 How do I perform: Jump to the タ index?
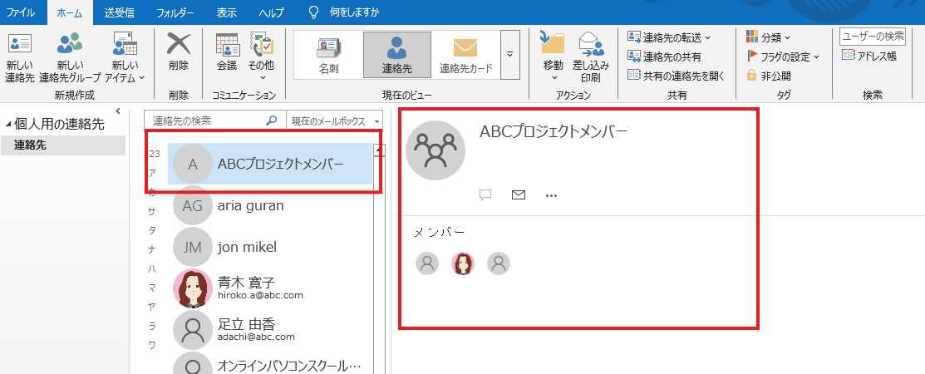point(152,230)
